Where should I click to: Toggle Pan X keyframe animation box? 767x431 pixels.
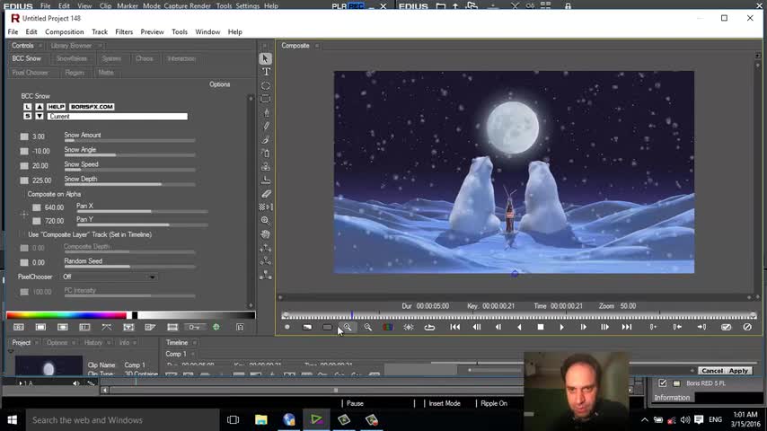pyautogui.click(x=36, y=207)
